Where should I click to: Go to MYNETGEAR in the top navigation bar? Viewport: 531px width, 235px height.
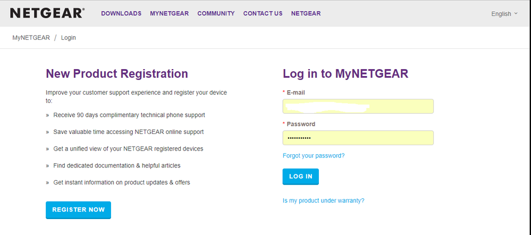(x=169, y=14)
